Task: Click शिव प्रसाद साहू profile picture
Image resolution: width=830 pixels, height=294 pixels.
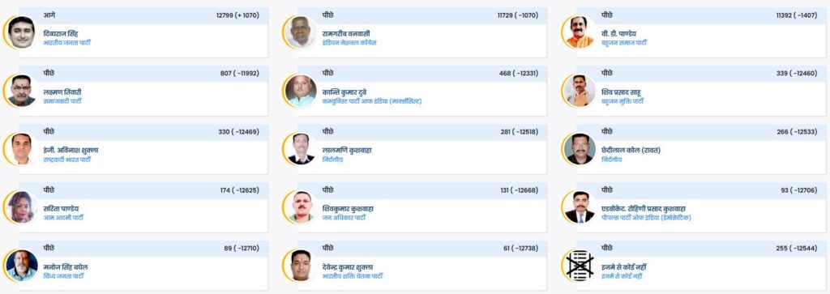Action: tap(580, 91)
